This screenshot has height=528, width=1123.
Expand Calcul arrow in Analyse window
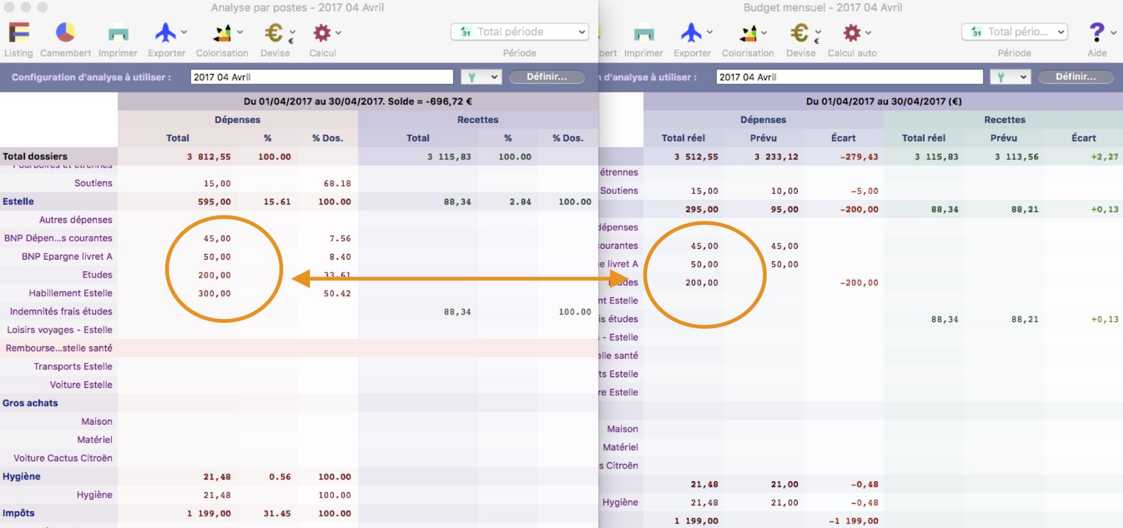338,32
